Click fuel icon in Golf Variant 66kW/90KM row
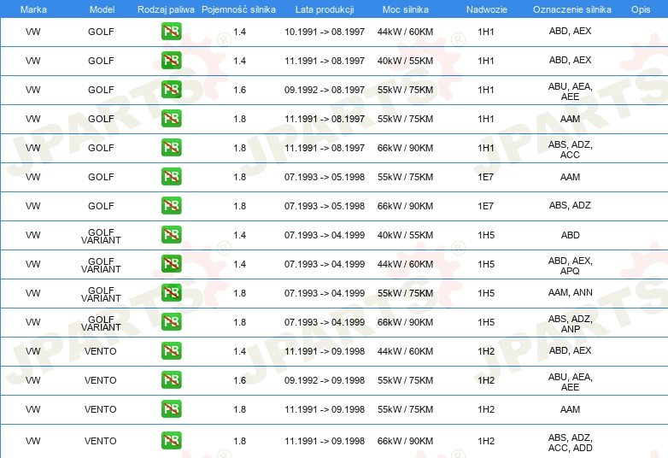668x458 pixels. (x=171, y=321)
